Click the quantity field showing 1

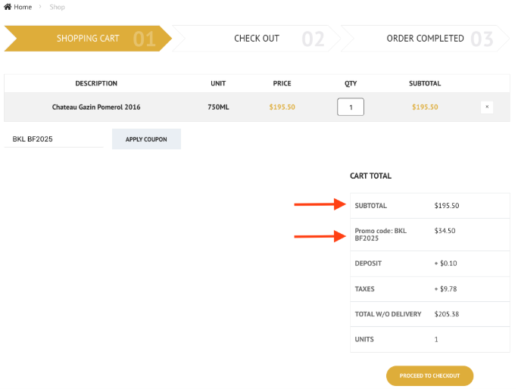(351, 107)
